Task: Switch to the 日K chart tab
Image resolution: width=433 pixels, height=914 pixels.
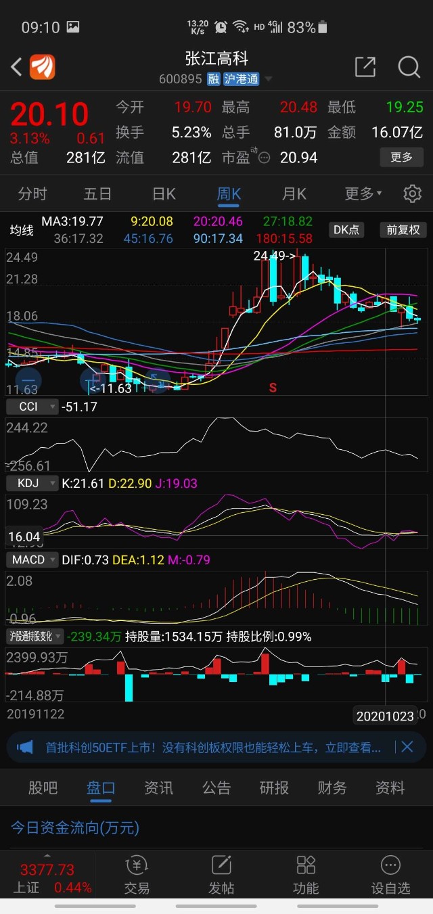Action: (164, 194)
